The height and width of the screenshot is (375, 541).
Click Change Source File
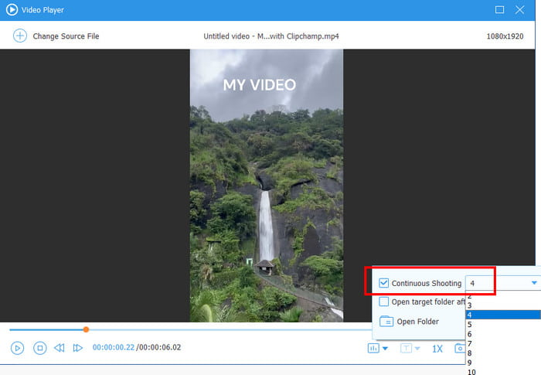pyautogui.click(x=66, y=36)
